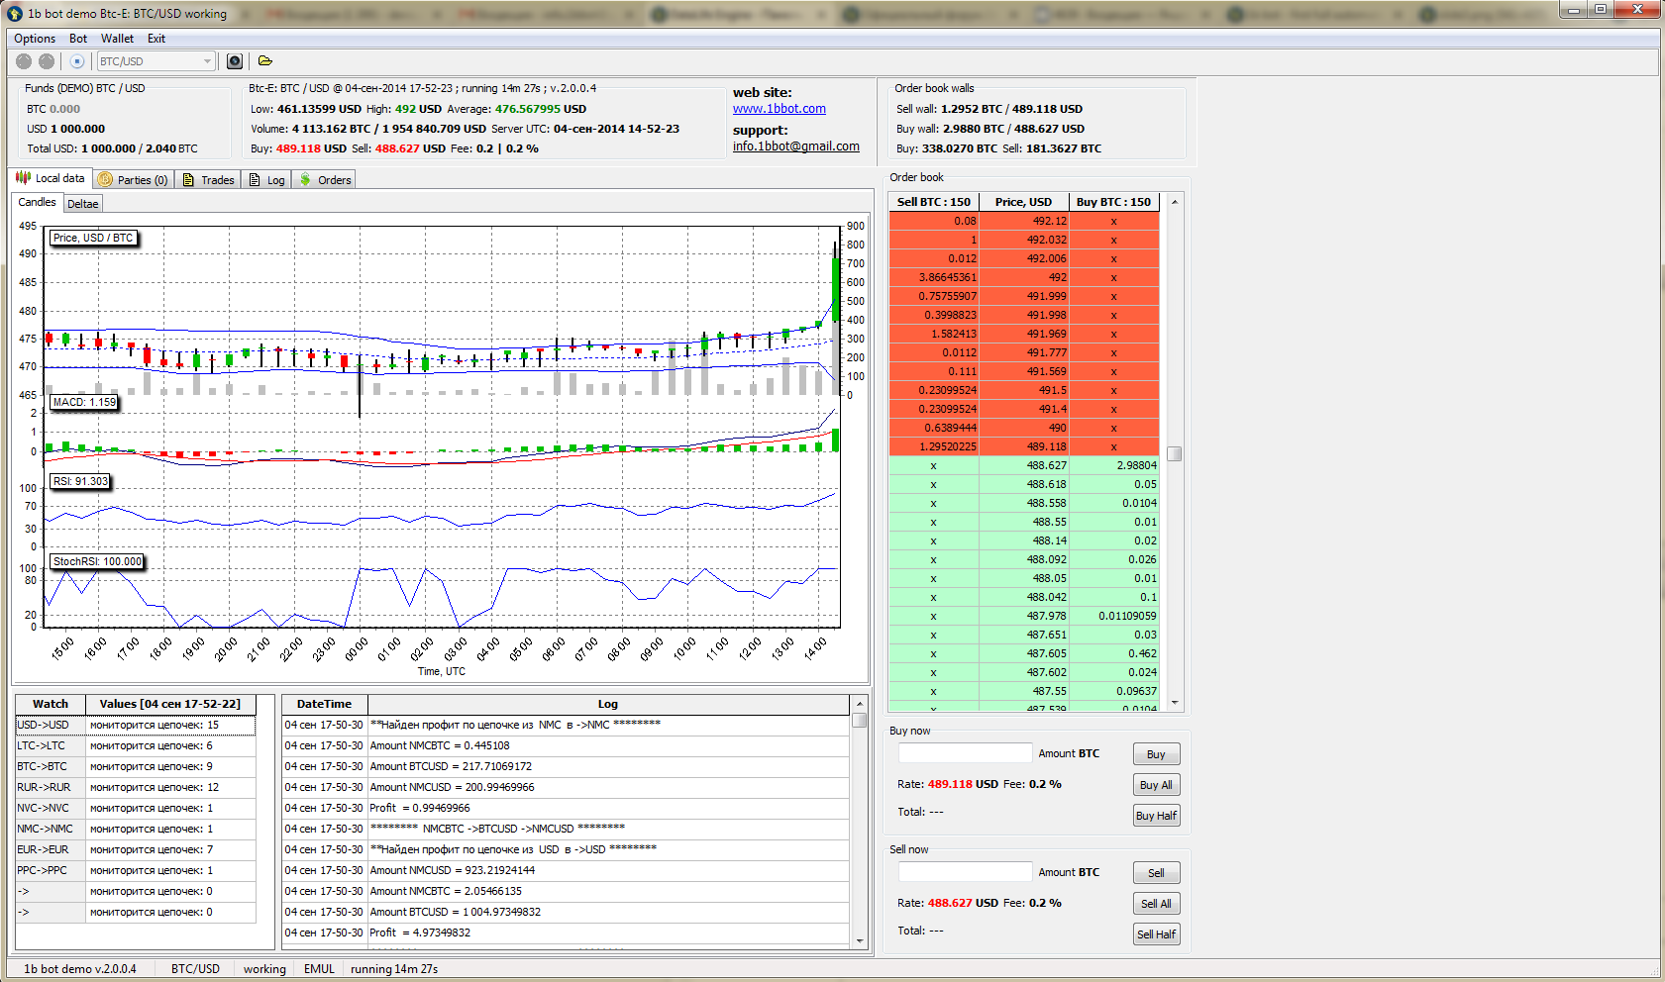The image size is (1665, 982).
Task: Click the MACD: 1.159 chart label
Action: click(84, 402)
